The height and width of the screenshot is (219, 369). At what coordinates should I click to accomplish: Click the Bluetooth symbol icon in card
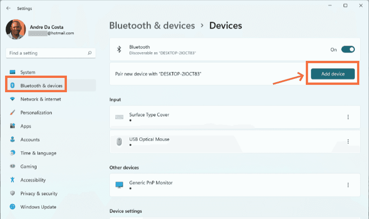(x=119, y=49)
